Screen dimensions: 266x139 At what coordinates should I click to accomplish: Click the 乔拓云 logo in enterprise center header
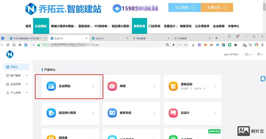pyautogui.click(x=10, y=54)
